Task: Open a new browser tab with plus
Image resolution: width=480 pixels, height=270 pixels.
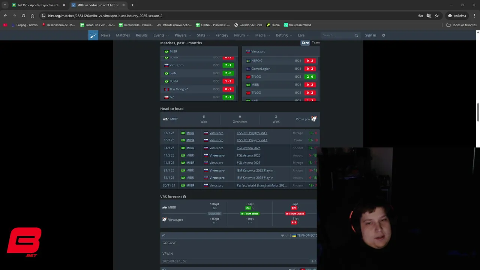Action: (x=132, y=5)
